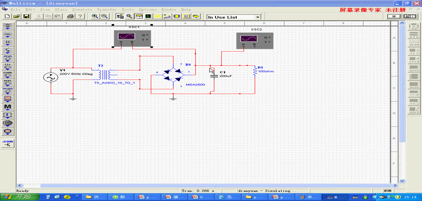This screenshot has width=422, height=201.
Task: Click '200V 50Hz 0Deg' source label
Action: tap(76, 73)
